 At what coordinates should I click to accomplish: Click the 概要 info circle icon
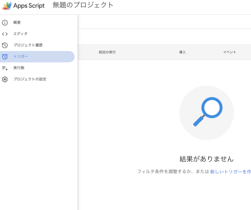coord(5,23)
